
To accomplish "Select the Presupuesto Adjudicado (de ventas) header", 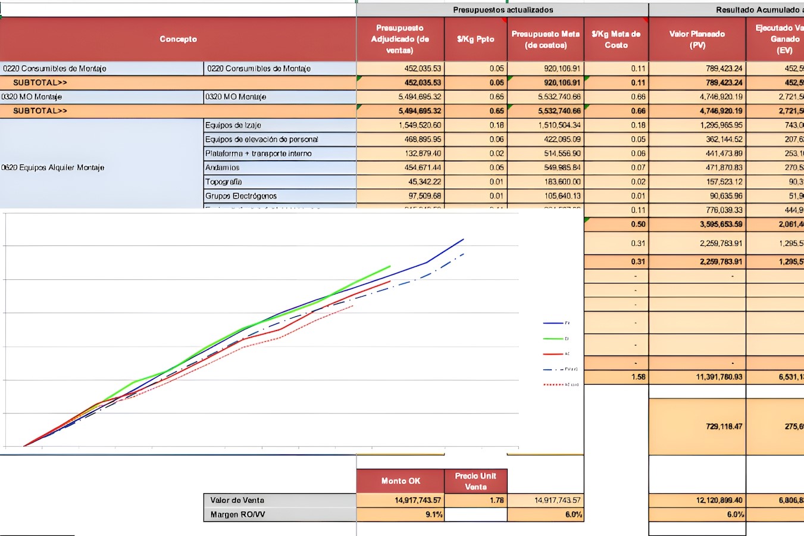I will coord(400,39).
